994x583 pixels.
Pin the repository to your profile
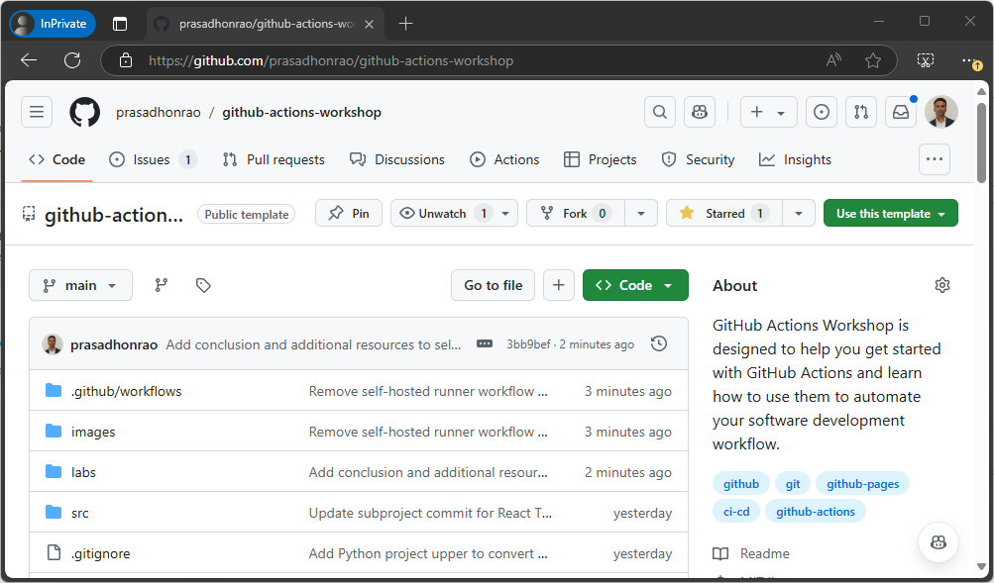348,212
